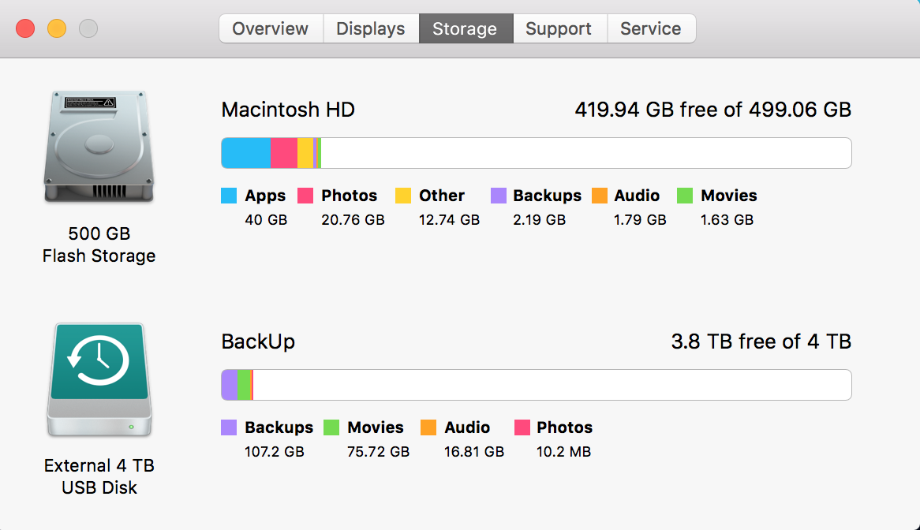
Task: Click the green Movies segment in BackUp bar
Action: tap(244, 385)
